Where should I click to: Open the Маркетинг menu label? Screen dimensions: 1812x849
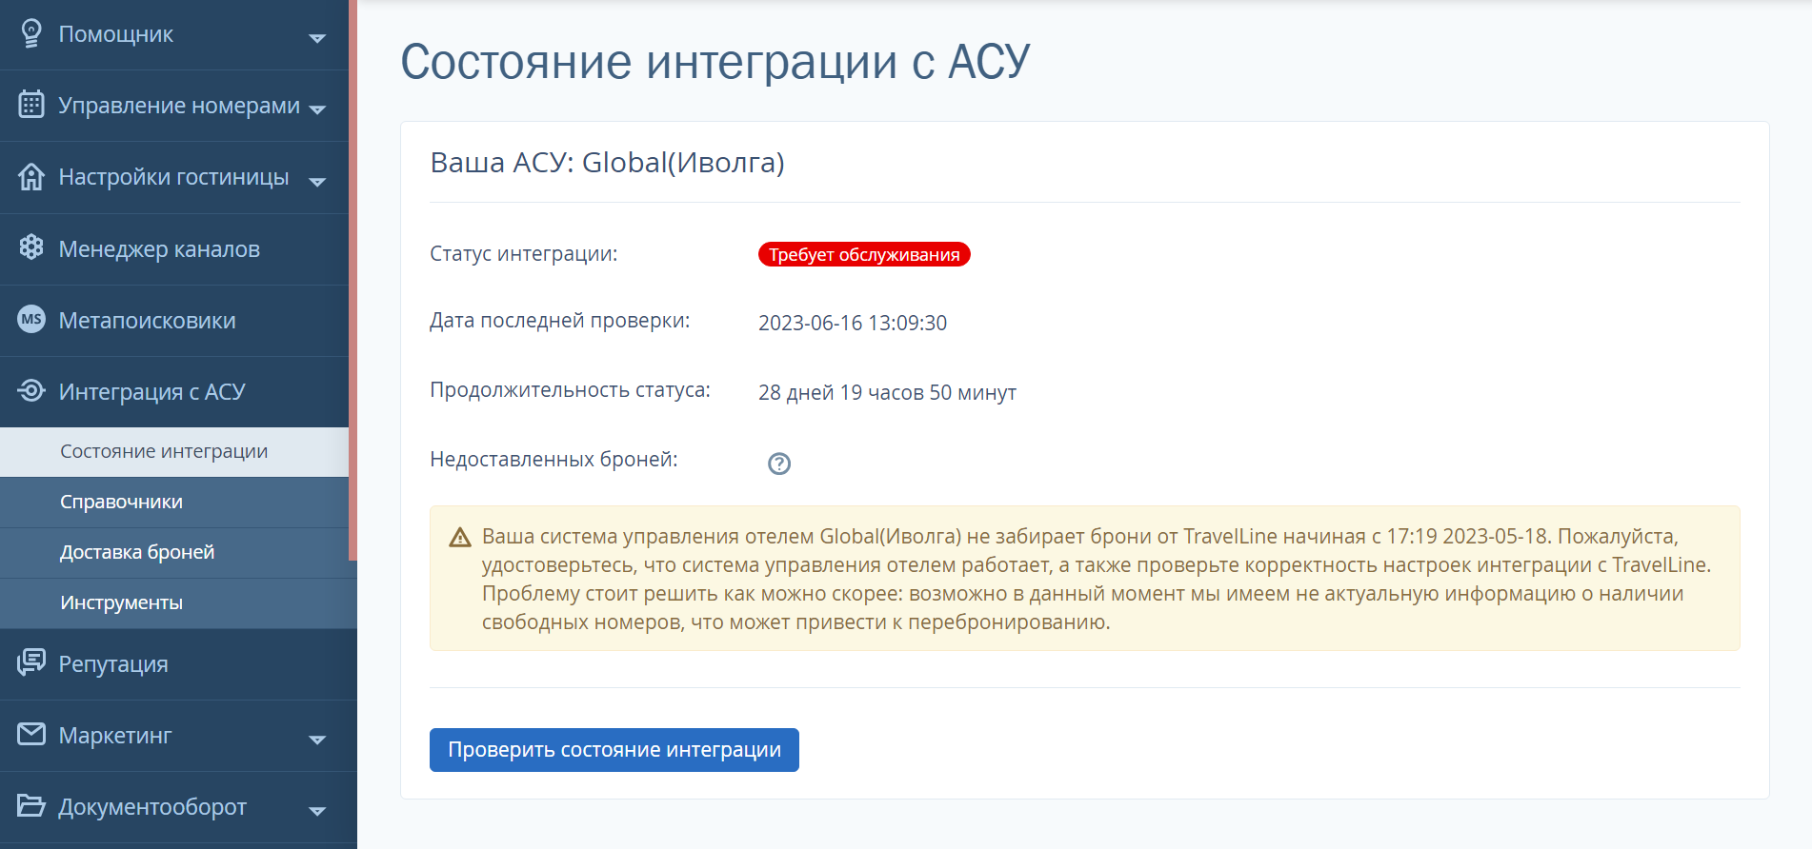(115, 736)
